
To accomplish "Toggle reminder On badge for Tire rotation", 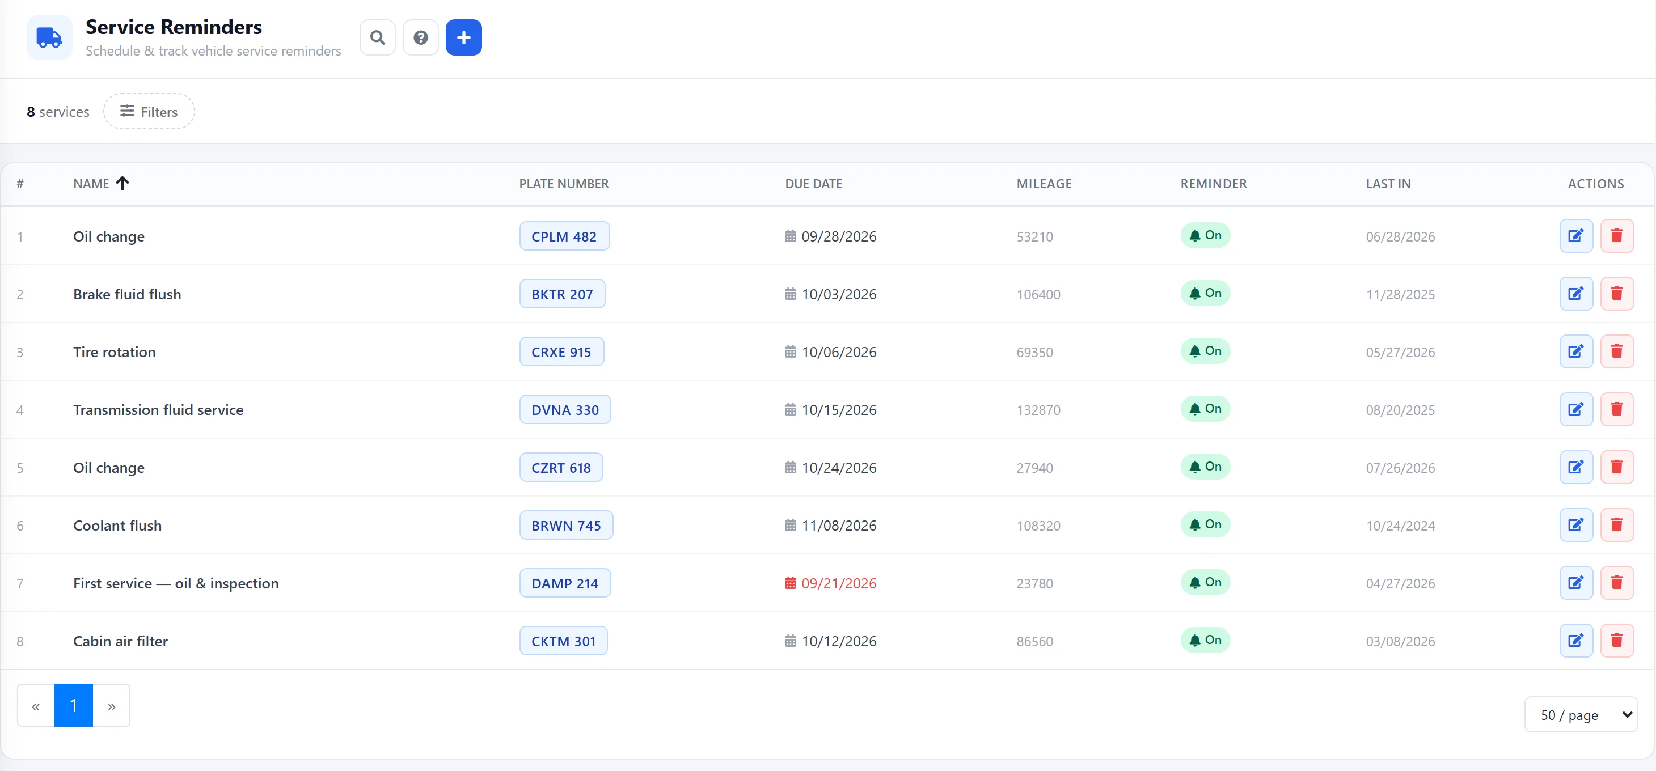I will (x=1205, y=351).
